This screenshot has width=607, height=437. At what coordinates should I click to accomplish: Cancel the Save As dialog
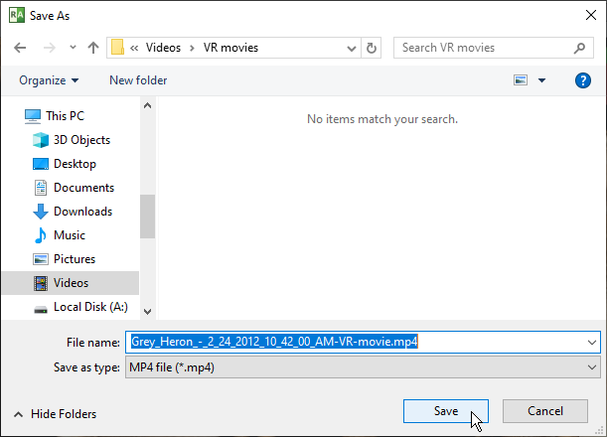point(544,411)
